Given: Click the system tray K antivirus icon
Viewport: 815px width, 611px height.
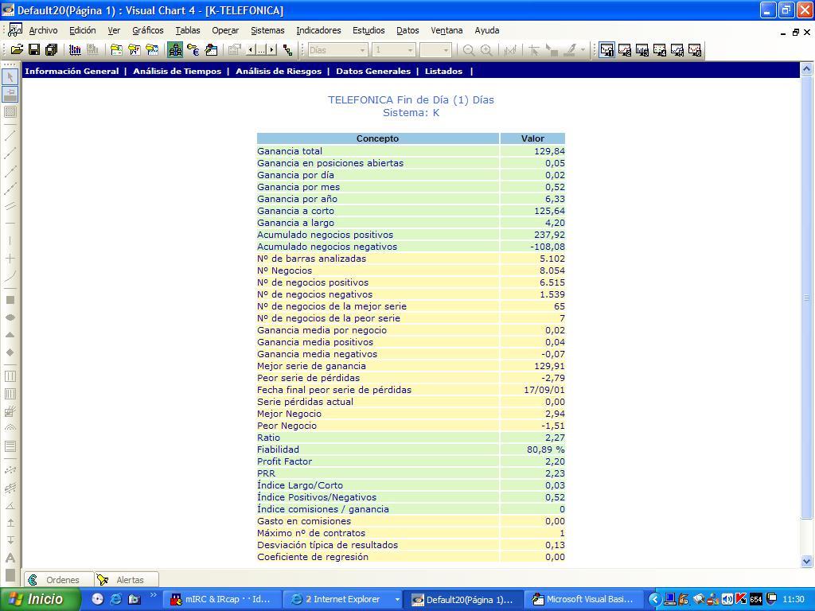Looking at the screenshot, I should [741, 600].
